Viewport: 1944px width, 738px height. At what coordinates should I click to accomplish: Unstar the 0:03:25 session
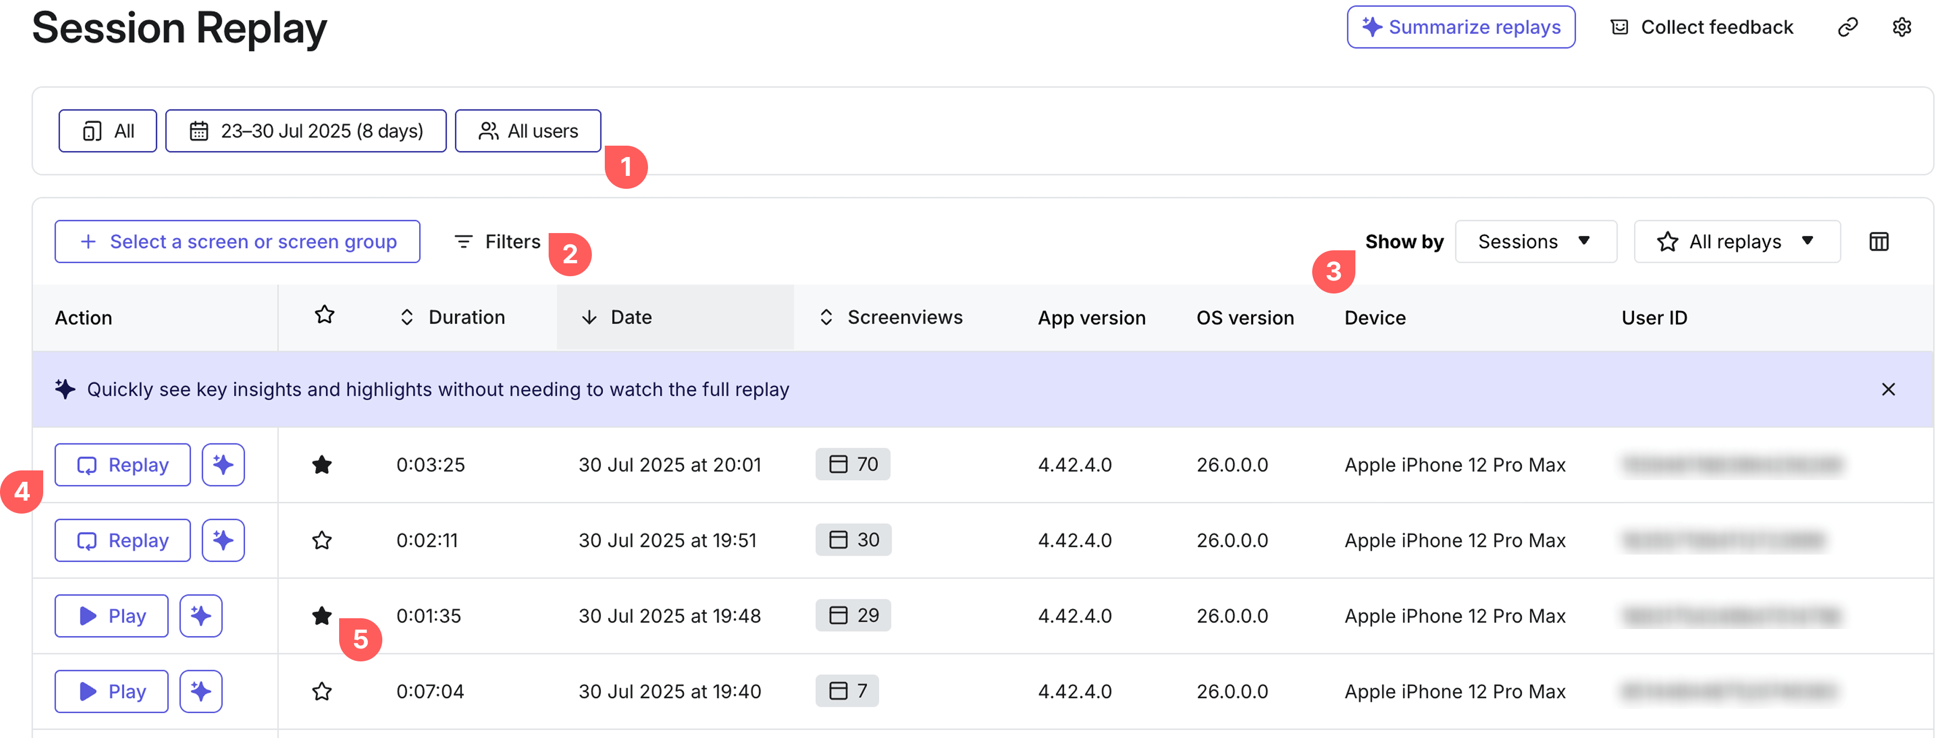point(322,464)
